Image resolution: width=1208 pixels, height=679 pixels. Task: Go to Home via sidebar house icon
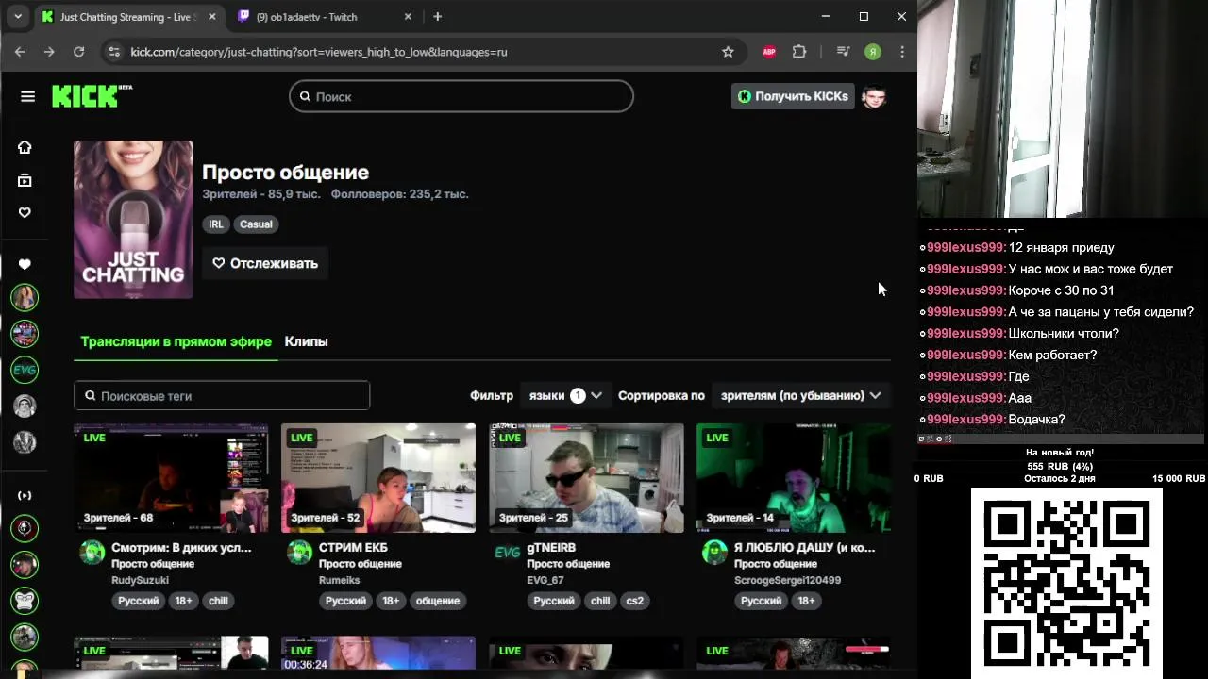coord(25,147)
